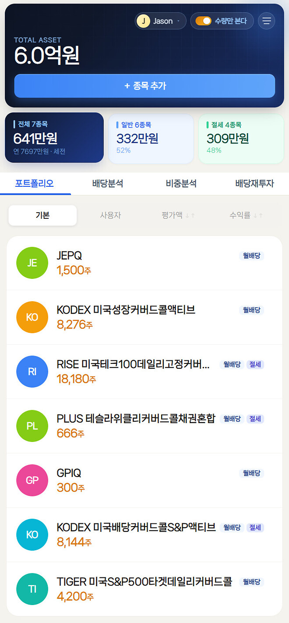
Task: Open the 비중분석 tab
Action: tap(181, 184)
